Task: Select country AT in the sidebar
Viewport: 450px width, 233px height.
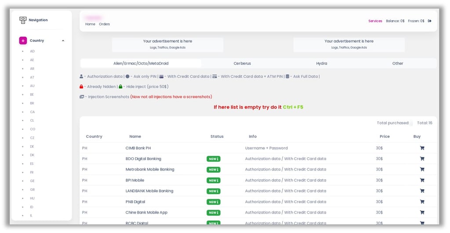Action: 32,77
